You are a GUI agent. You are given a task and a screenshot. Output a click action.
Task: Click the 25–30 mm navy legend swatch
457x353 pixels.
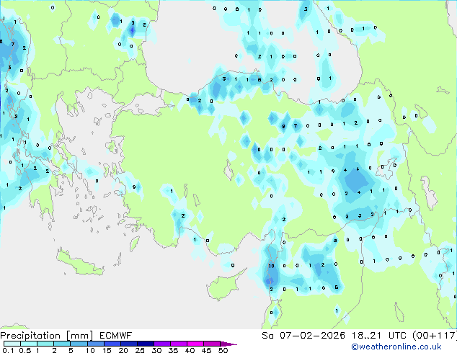tap(146, 344)
